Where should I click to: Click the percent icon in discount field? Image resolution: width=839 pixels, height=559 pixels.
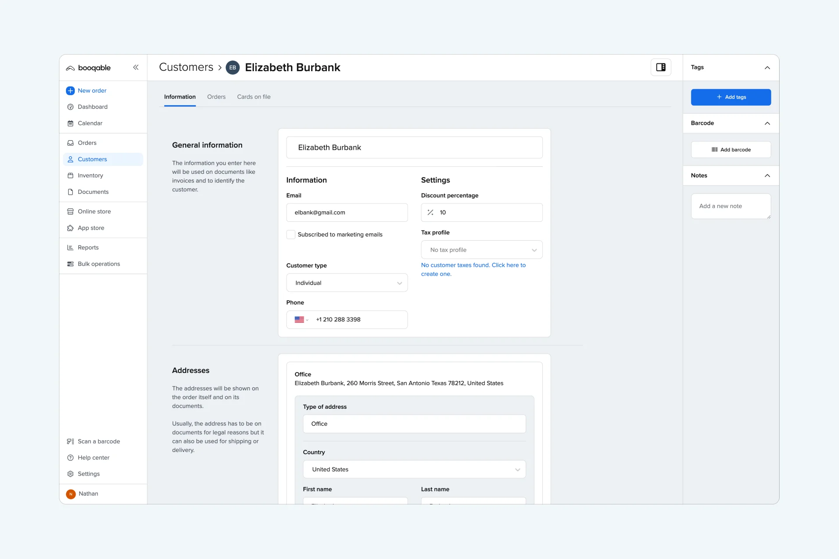[x=430, y=212]
